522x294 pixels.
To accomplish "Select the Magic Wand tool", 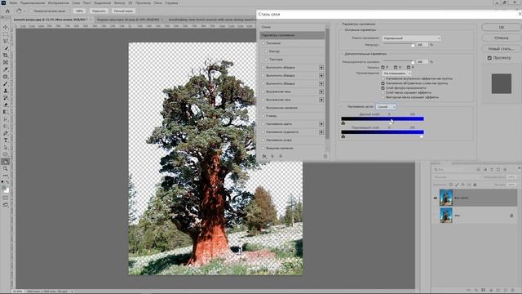I will click(6, 48).
